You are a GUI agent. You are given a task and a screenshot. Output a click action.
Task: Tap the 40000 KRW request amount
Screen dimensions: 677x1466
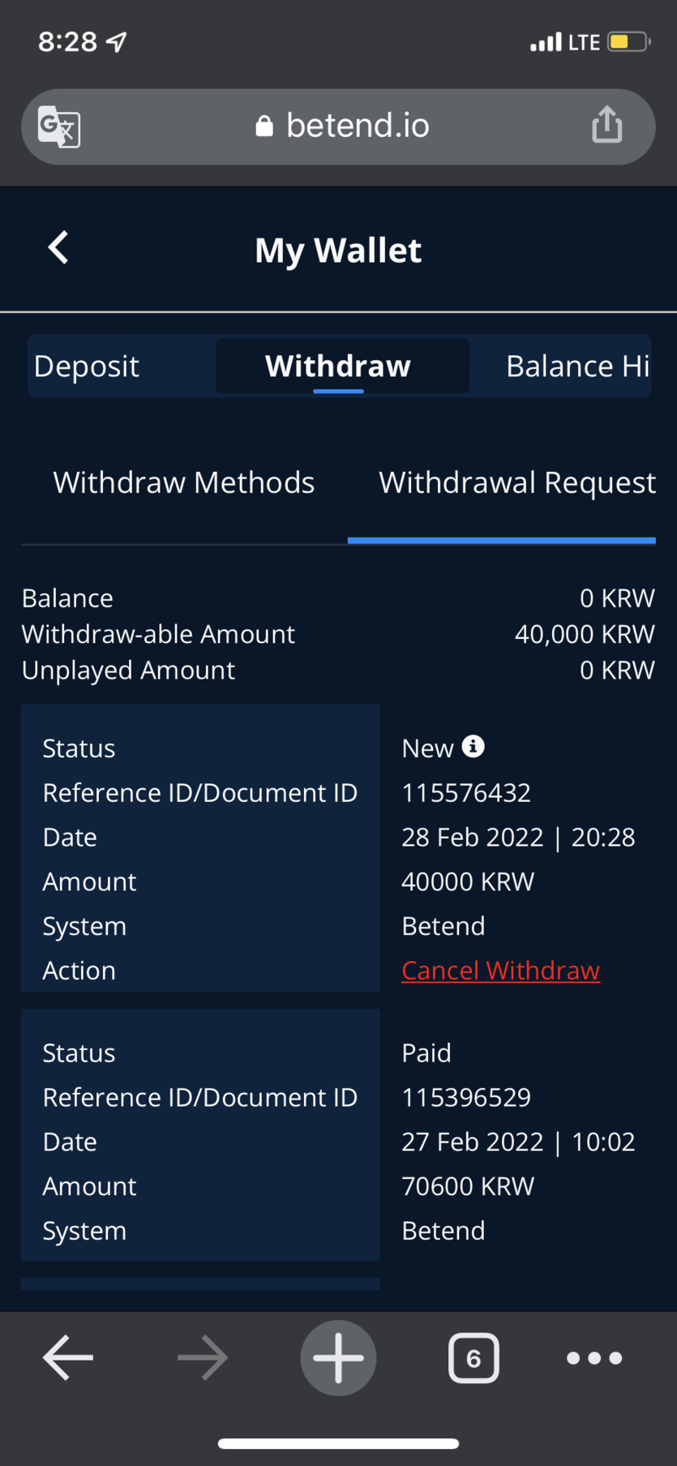pyautogui.click(x=468, y=881)
